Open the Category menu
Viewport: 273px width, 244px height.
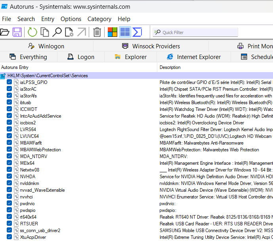99,19
